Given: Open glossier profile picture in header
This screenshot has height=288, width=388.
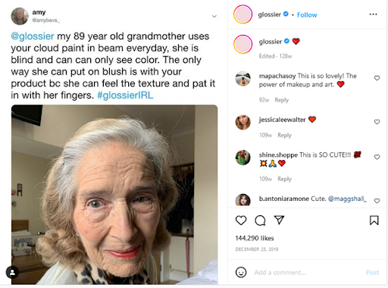Looking at the screenshot, I should pos(242,14).
